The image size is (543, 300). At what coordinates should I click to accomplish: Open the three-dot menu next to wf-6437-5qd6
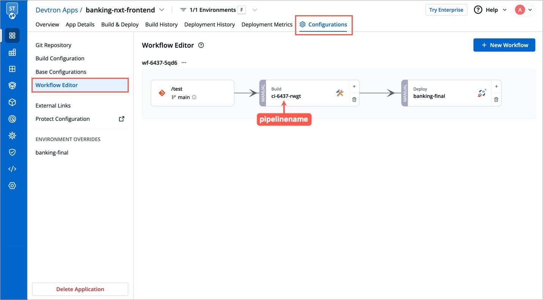(184, 63)
